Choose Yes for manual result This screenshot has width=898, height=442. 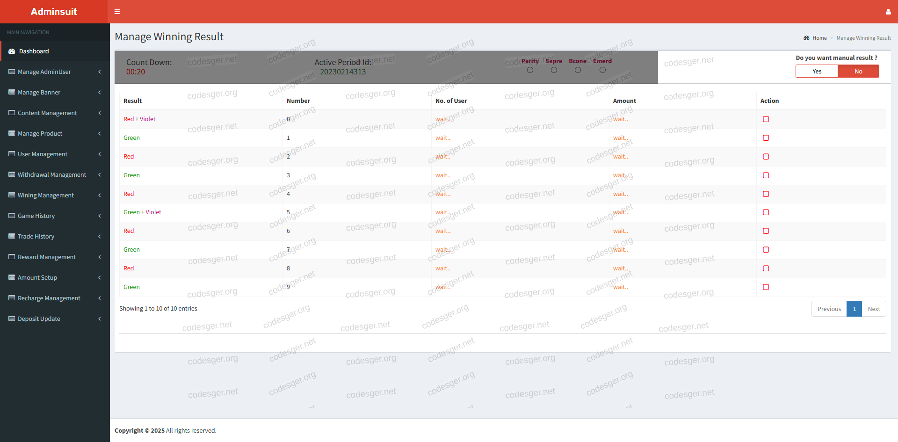click(x=817, y=72)
